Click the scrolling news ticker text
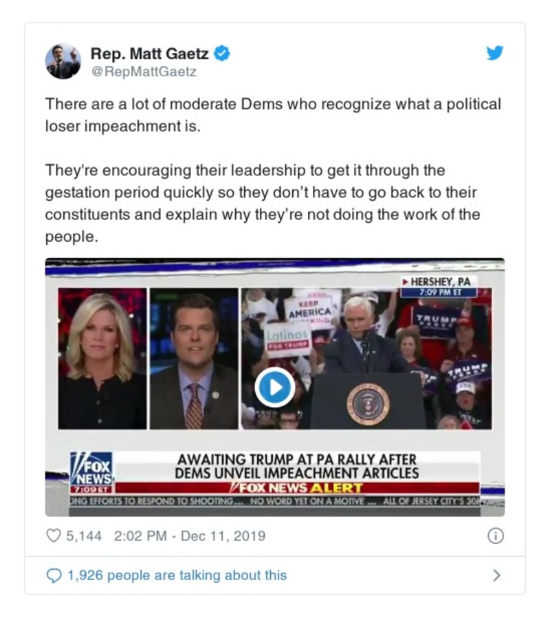 pyautogui.click(x=275, y=501)
